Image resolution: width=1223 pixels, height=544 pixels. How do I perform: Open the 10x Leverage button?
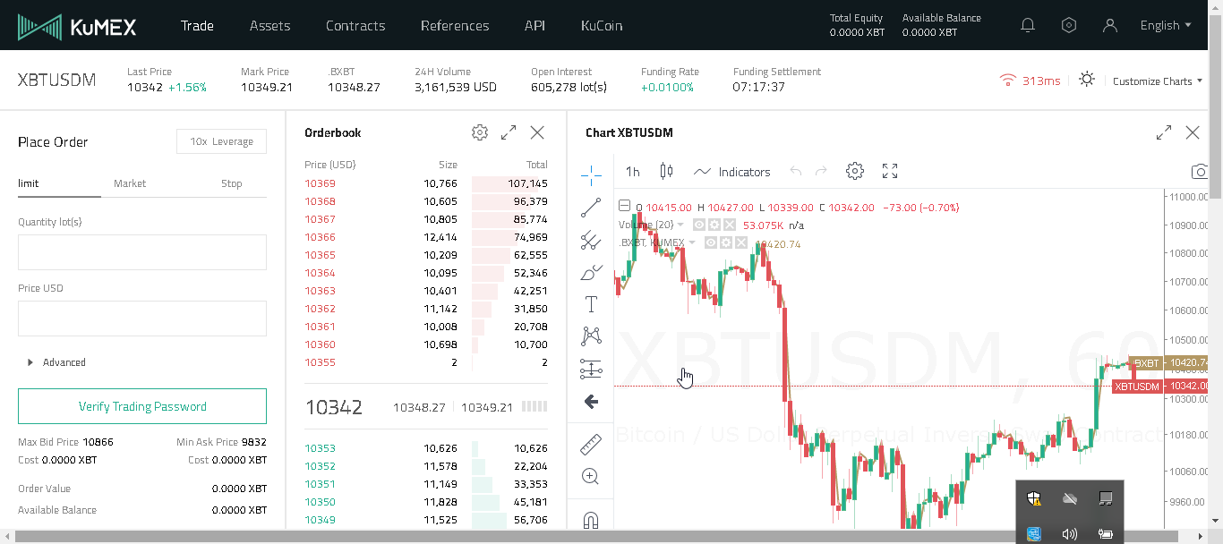[221, 141]
